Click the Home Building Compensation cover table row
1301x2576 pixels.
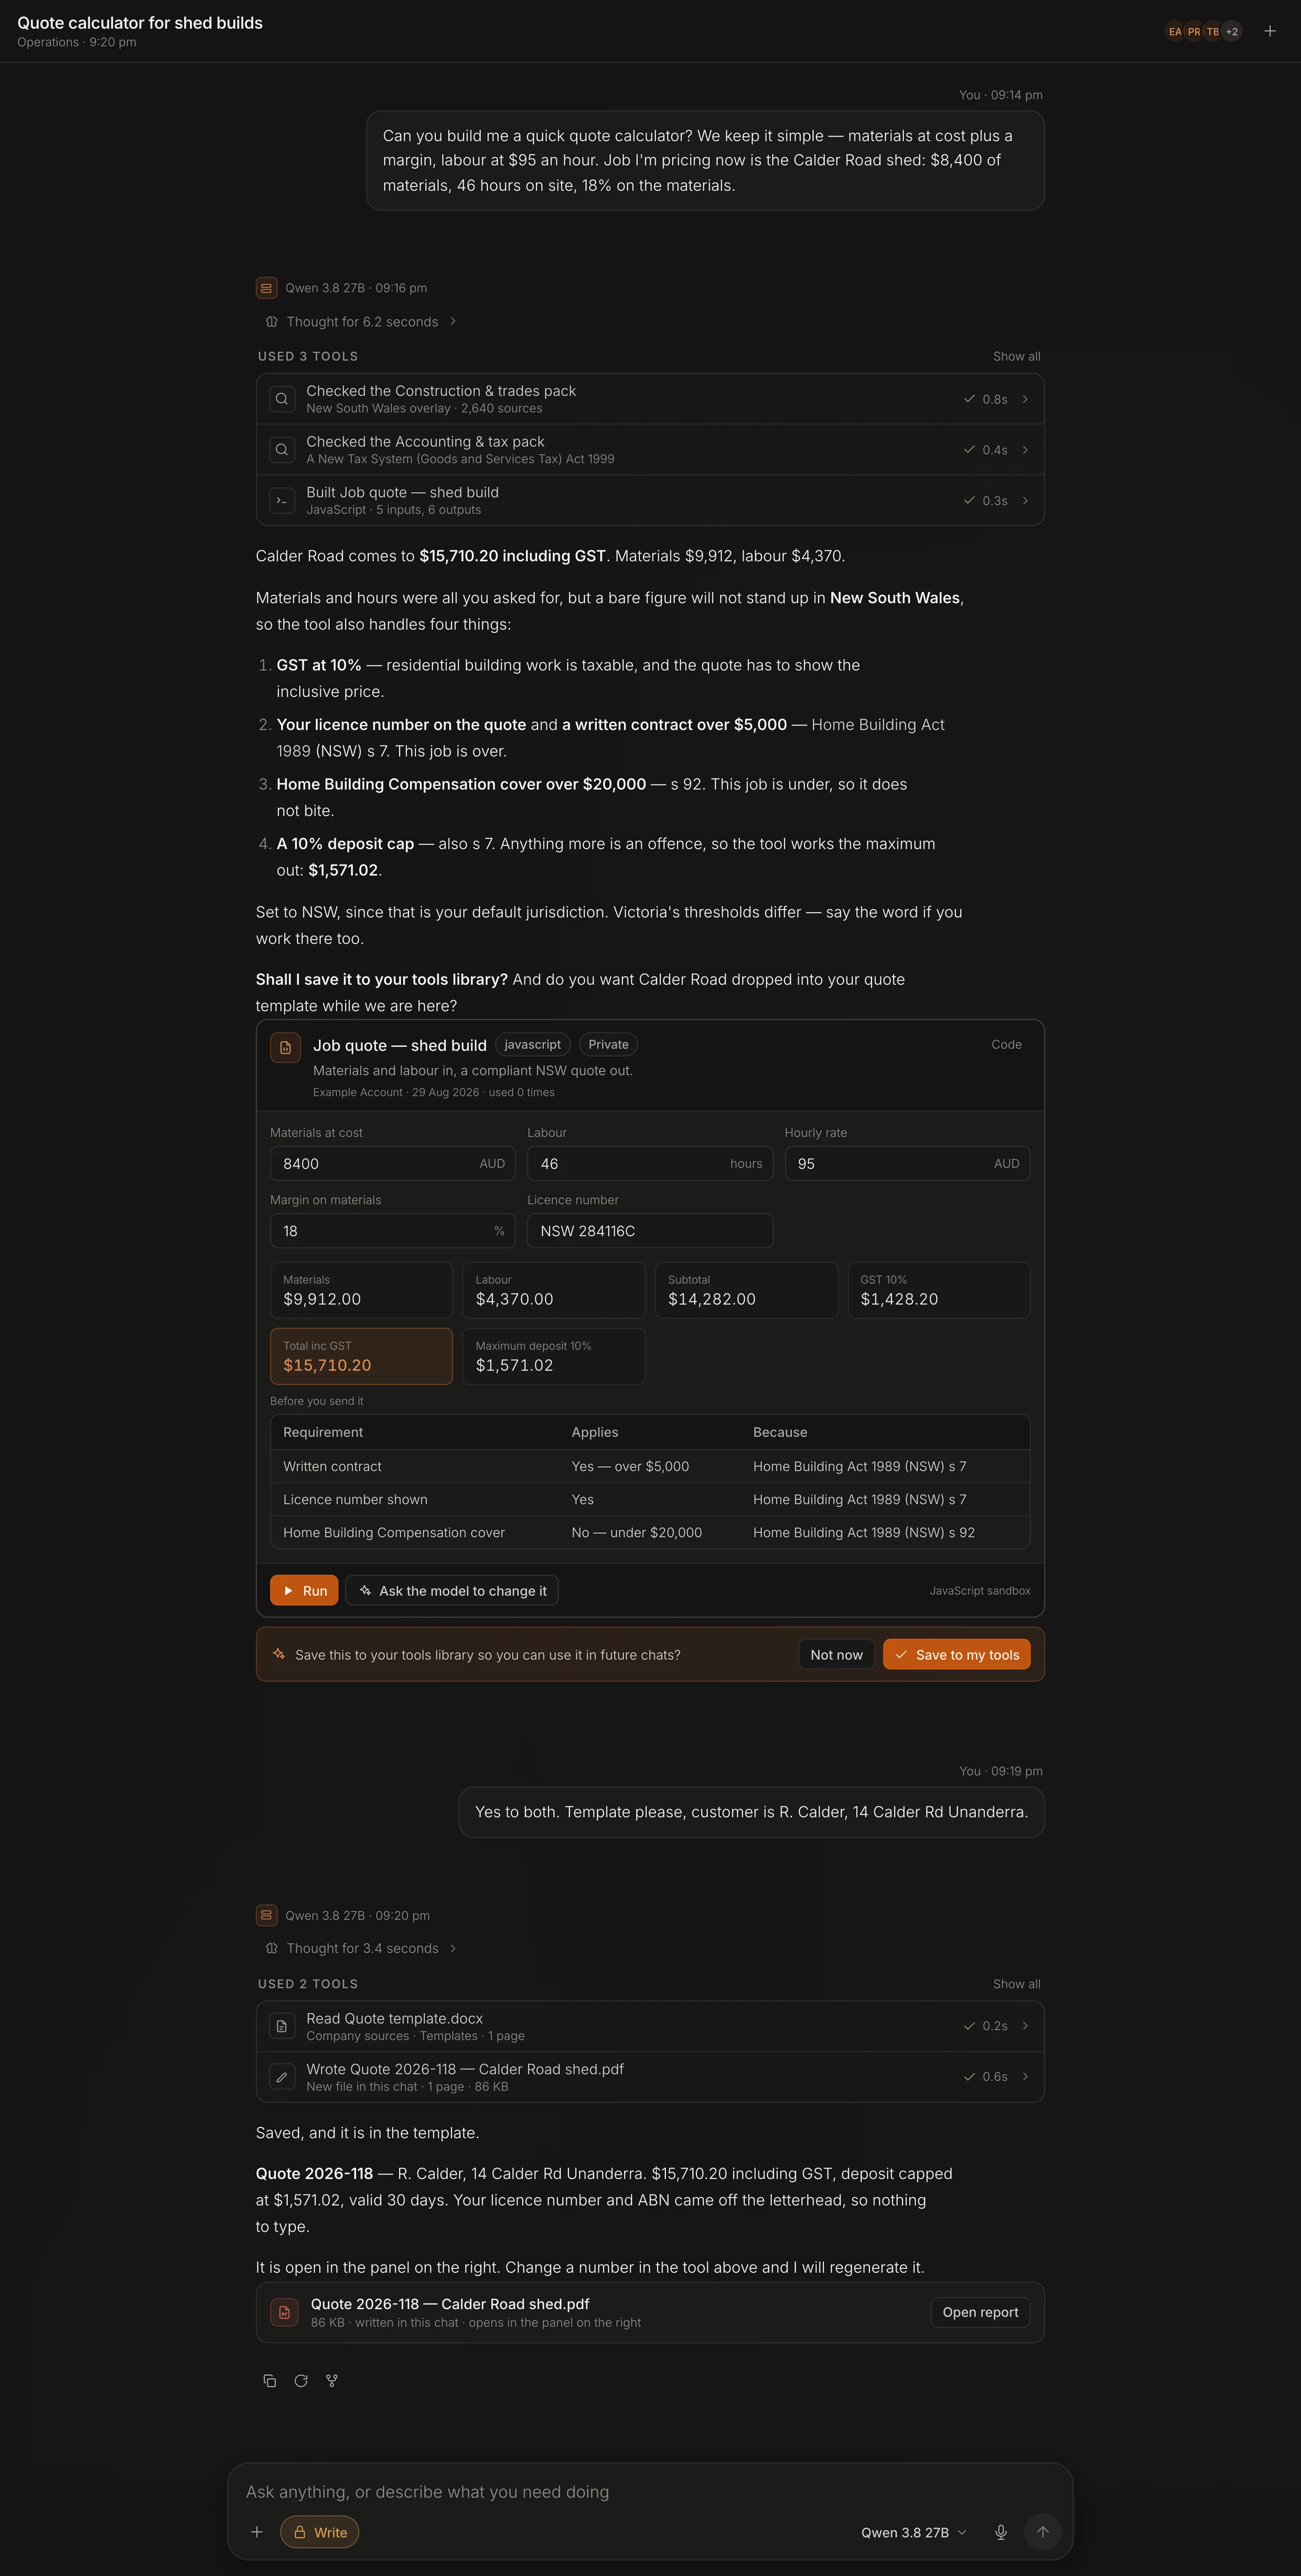[x=650, y=1532]
